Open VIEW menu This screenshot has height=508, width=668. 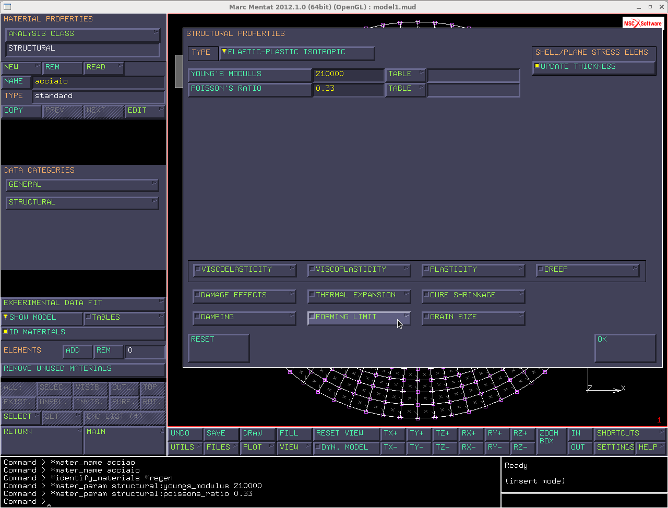point(294,448)
